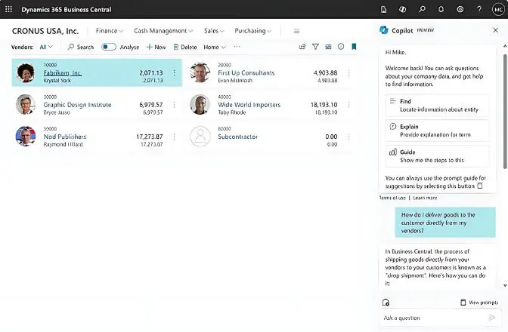508x332 pixels.
Task: Open more options for Wide World Importers
Action: 348,105
